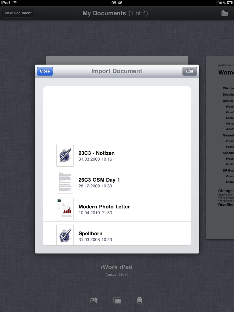Tap the battery indicator in status bar
This screenshot has width=234, height=312.
[x=229, y=3]
